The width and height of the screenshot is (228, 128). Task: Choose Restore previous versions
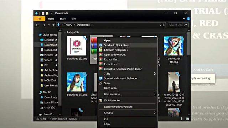[128, 107]
